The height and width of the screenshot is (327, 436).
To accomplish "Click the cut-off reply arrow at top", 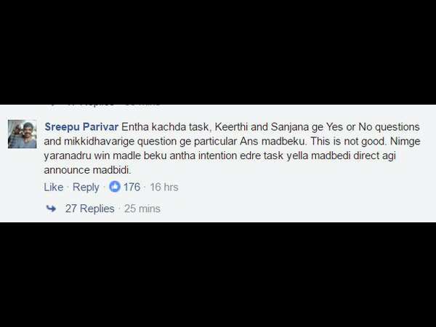I will 51,105.
